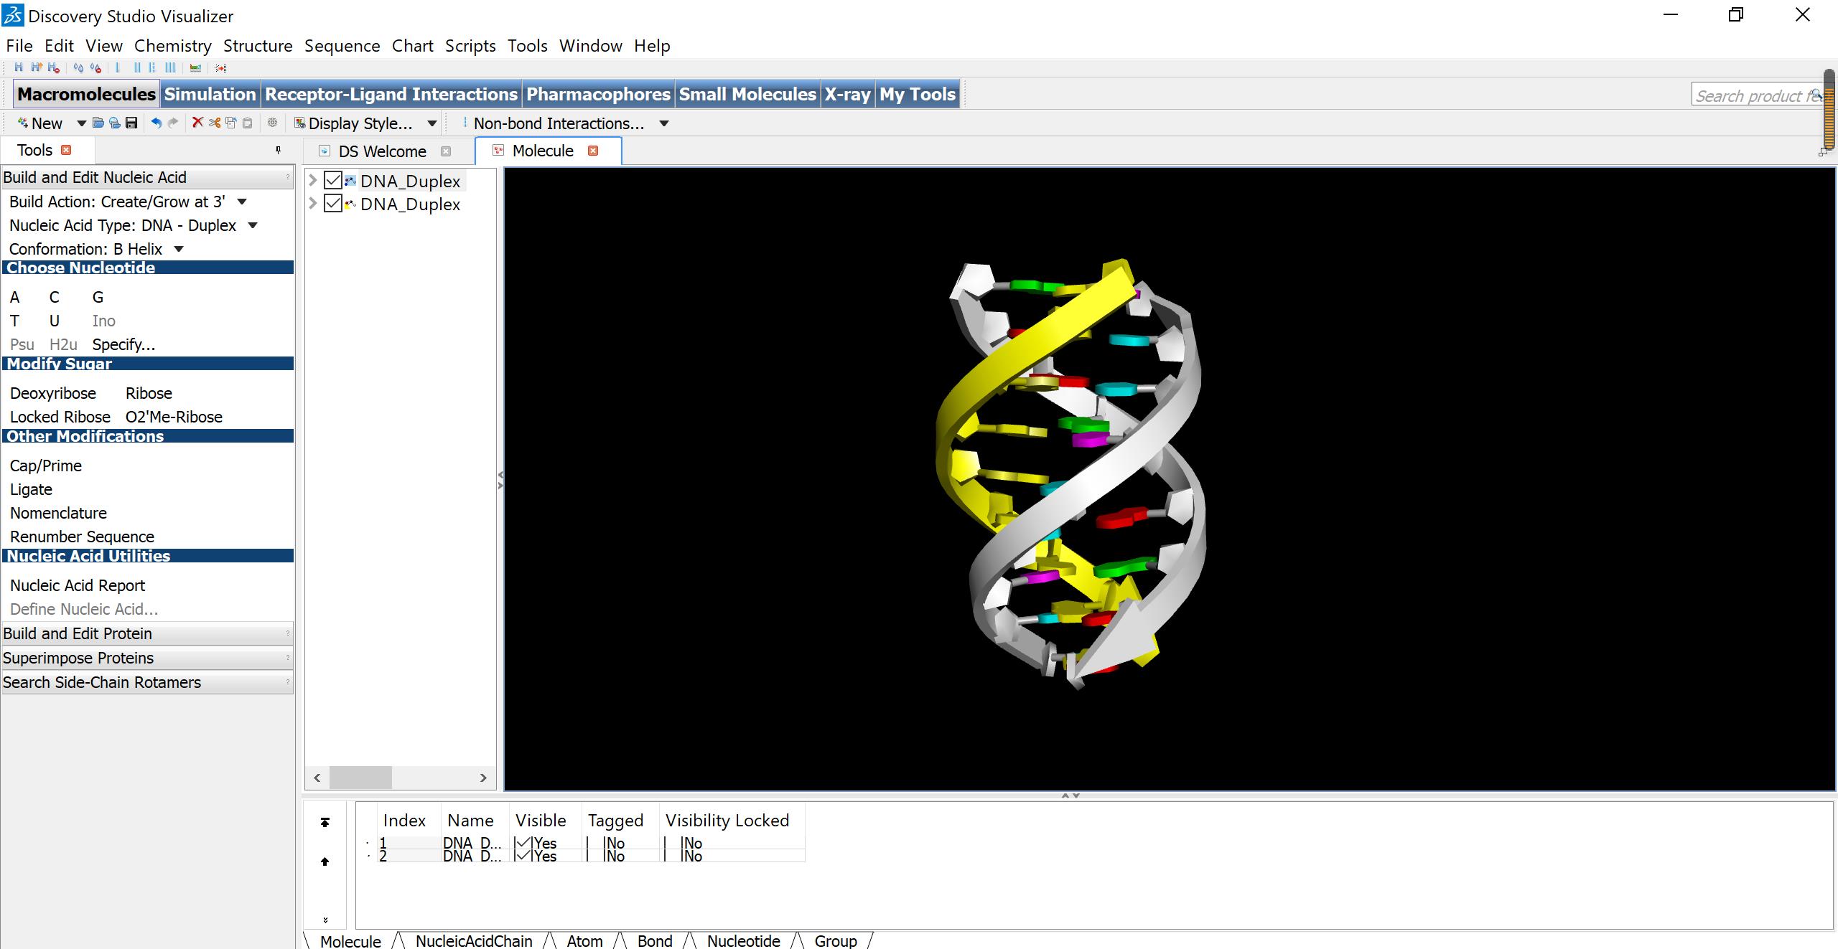Switch to the Simulation tab
The image size is (1838, 949).
point(210,94)
